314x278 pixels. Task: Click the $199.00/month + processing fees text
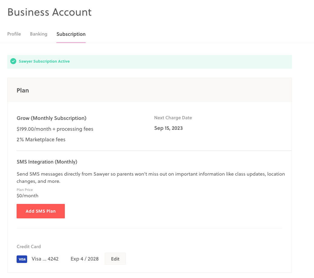click(55, 129)
